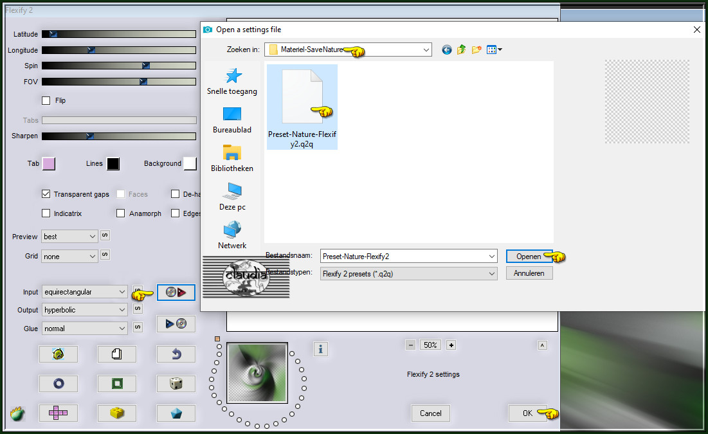Image resolution: width=708 pixels, height=434 pixels.
Task: Click the swirl preview thumbnail
Action: 257,372
